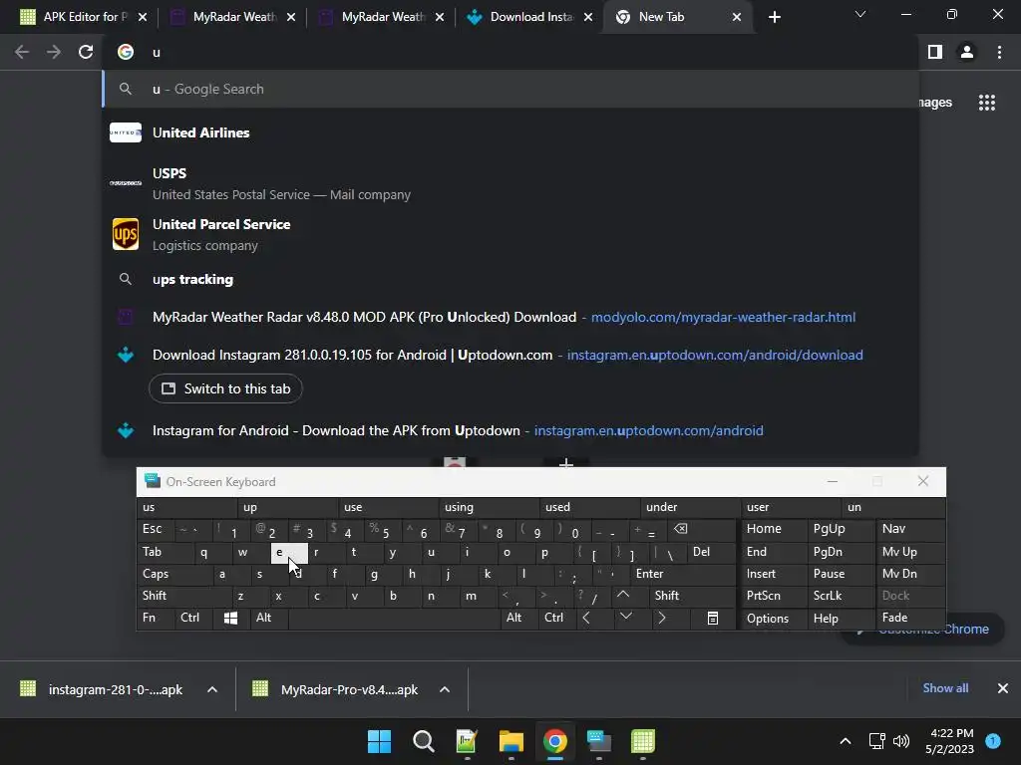Open Windows Start button on taskbar
This screenshot has height=765, width=1021.
tap(379, 741)
